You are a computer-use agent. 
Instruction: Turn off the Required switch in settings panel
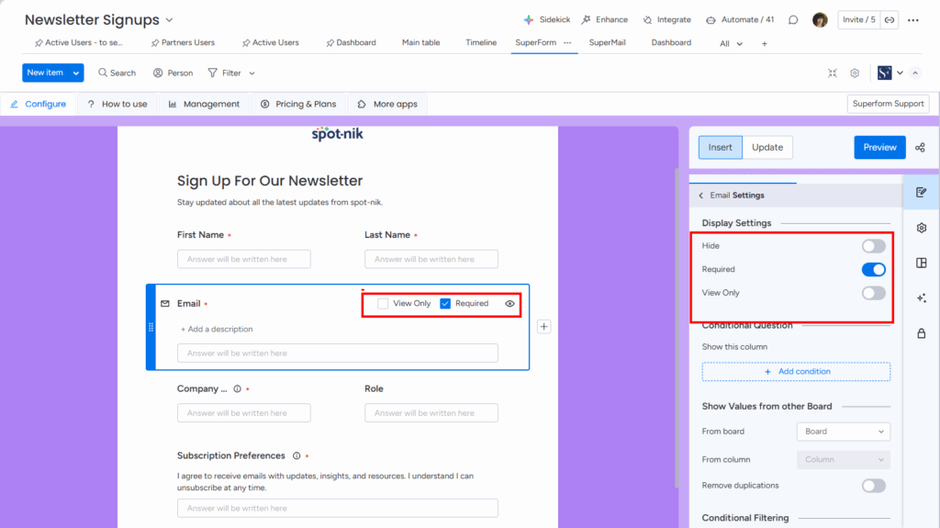tap(873, 270)
